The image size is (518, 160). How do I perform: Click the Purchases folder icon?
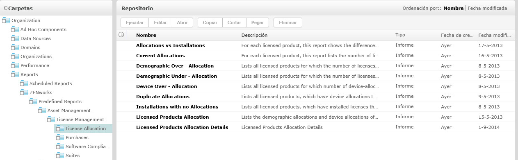(60, 137)
